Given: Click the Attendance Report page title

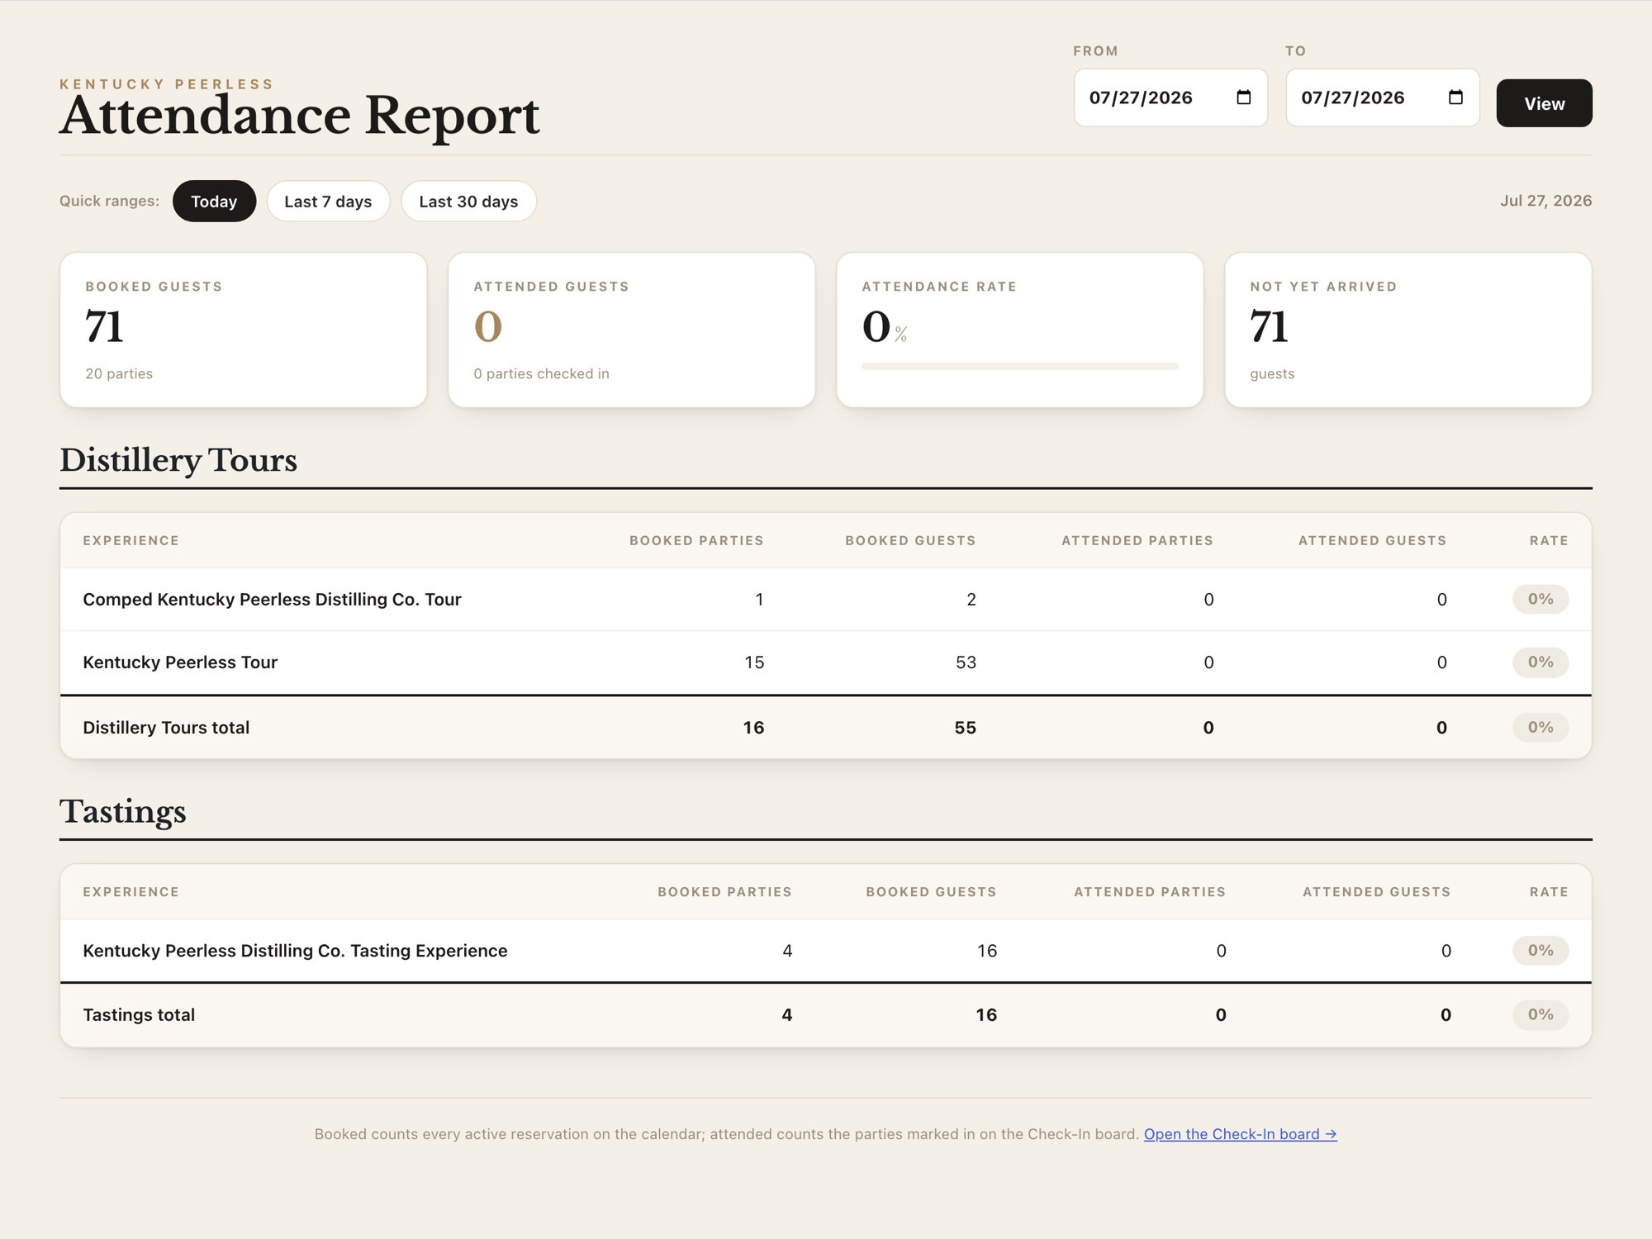Looking at the screenshot, I should pyautogui.click(x=299, y=116).
